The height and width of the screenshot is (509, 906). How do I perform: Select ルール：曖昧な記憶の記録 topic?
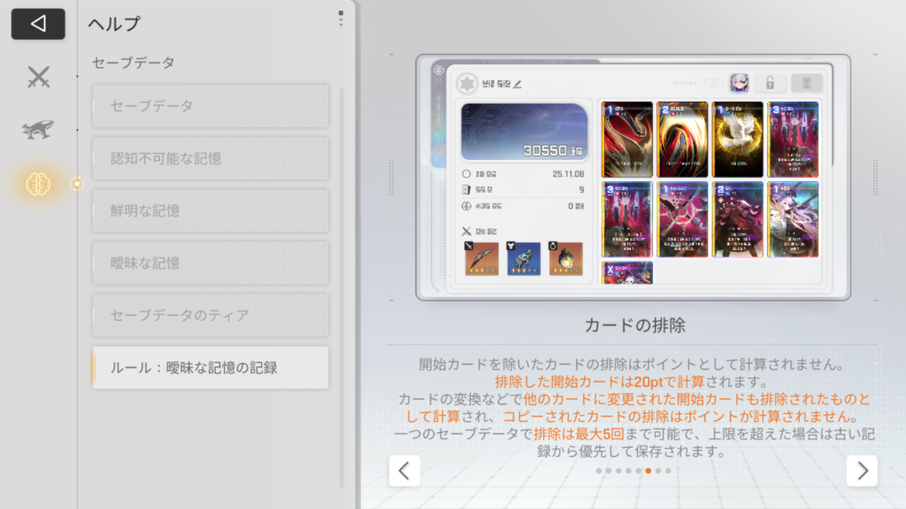point(211,368)
